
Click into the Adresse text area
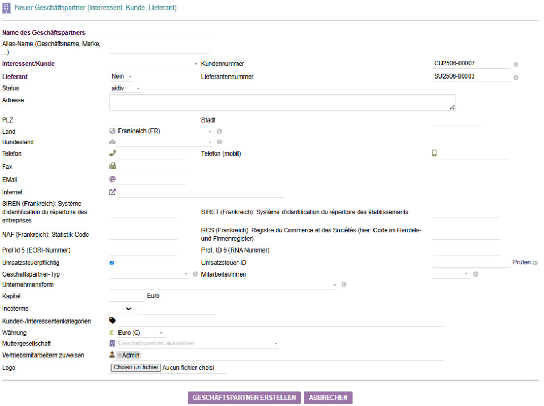pyautogui.click(x=282, y=102)
